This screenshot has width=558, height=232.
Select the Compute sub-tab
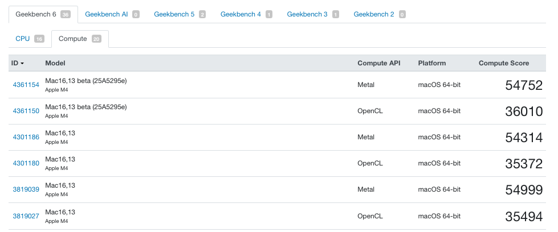coord(73,39)
